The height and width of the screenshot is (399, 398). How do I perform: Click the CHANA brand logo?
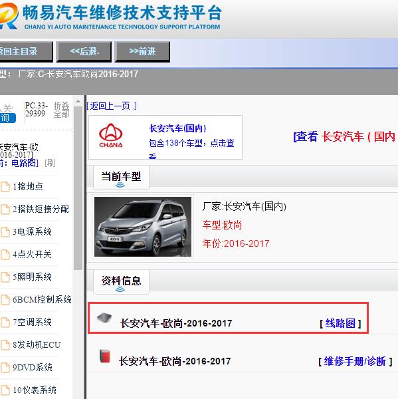[110, 136]
